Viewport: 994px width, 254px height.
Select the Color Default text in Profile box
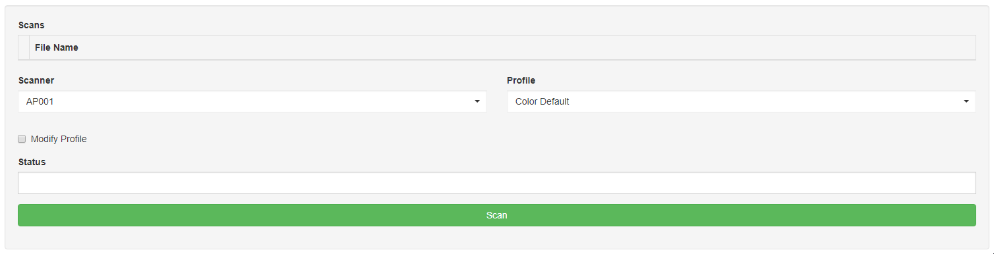(x=542, y=101)
